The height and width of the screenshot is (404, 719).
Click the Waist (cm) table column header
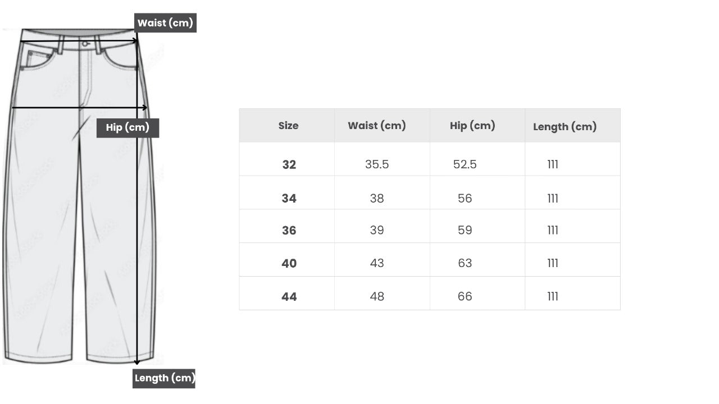376,126
